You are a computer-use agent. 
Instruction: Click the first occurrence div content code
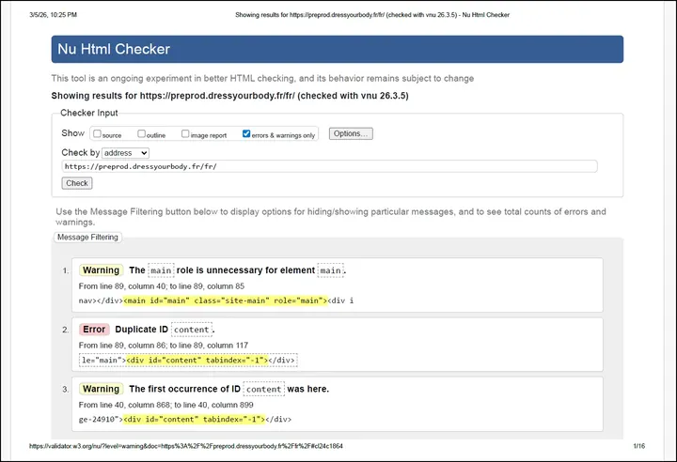[194, 420]
